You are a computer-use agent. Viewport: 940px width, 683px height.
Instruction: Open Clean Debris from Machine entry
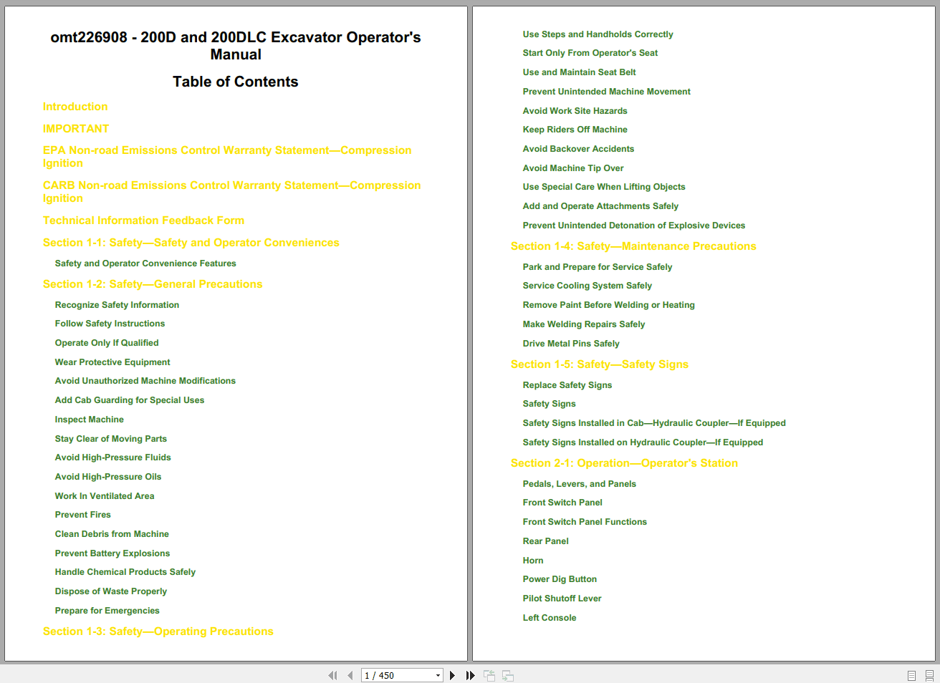112,534
